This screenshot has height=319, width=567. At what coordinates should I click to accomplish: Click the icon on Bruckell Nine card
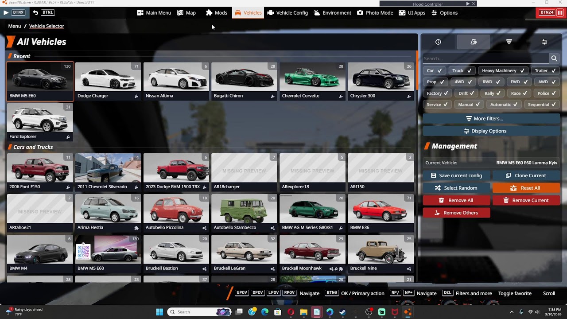pos(409,268)
